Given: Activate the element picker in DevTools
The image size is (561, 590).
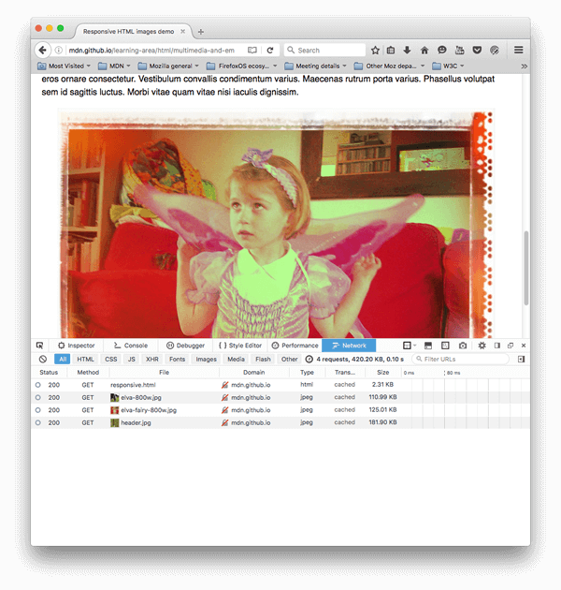Looking at the screenshot, I should [40, 346].
